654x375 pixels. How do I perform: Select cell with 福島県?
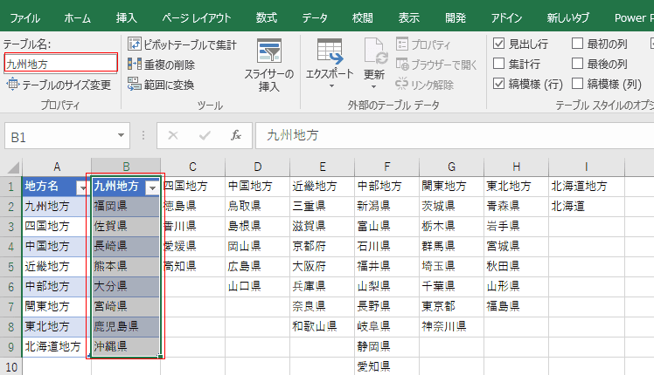(x=516, y=306)
